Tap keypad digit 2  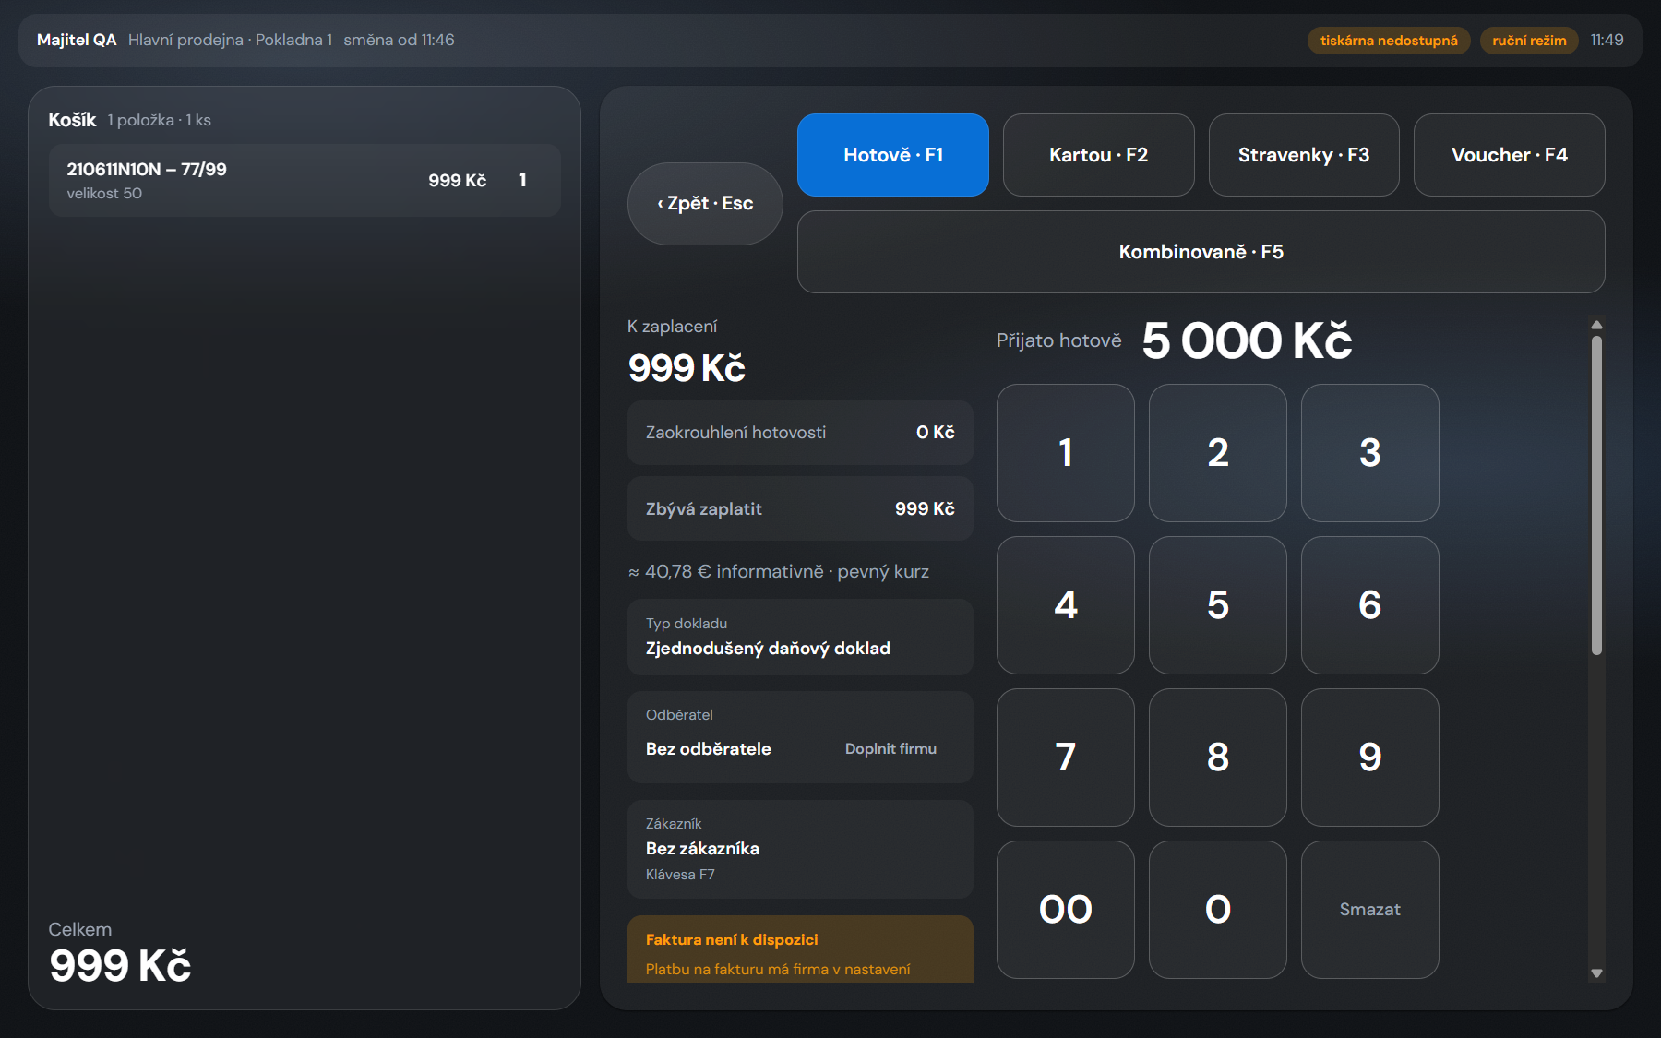1218,453
